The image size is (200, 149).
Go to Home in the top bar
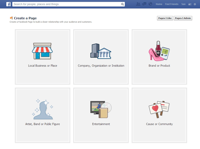(159, 4)
